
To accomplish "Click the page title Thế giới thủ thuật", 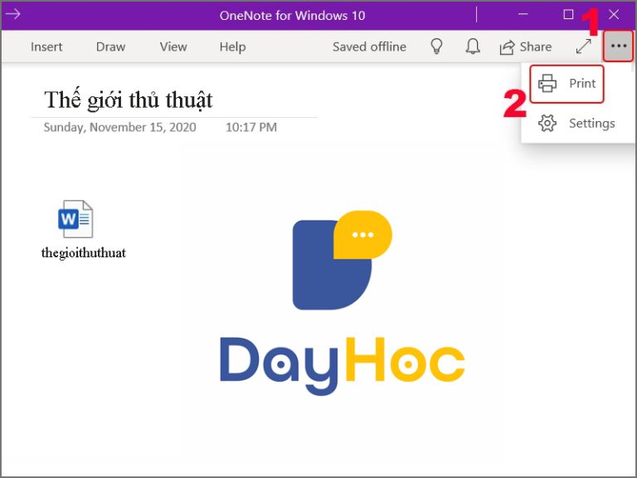I will tap(129, 100).
